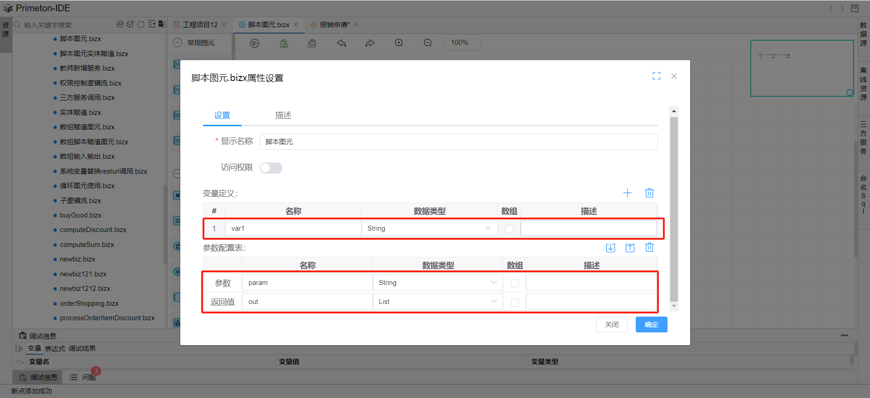The width and height of the screenshot is (870, 398).
Task: Click the 显示名称 input field
Action: [458, 142]
